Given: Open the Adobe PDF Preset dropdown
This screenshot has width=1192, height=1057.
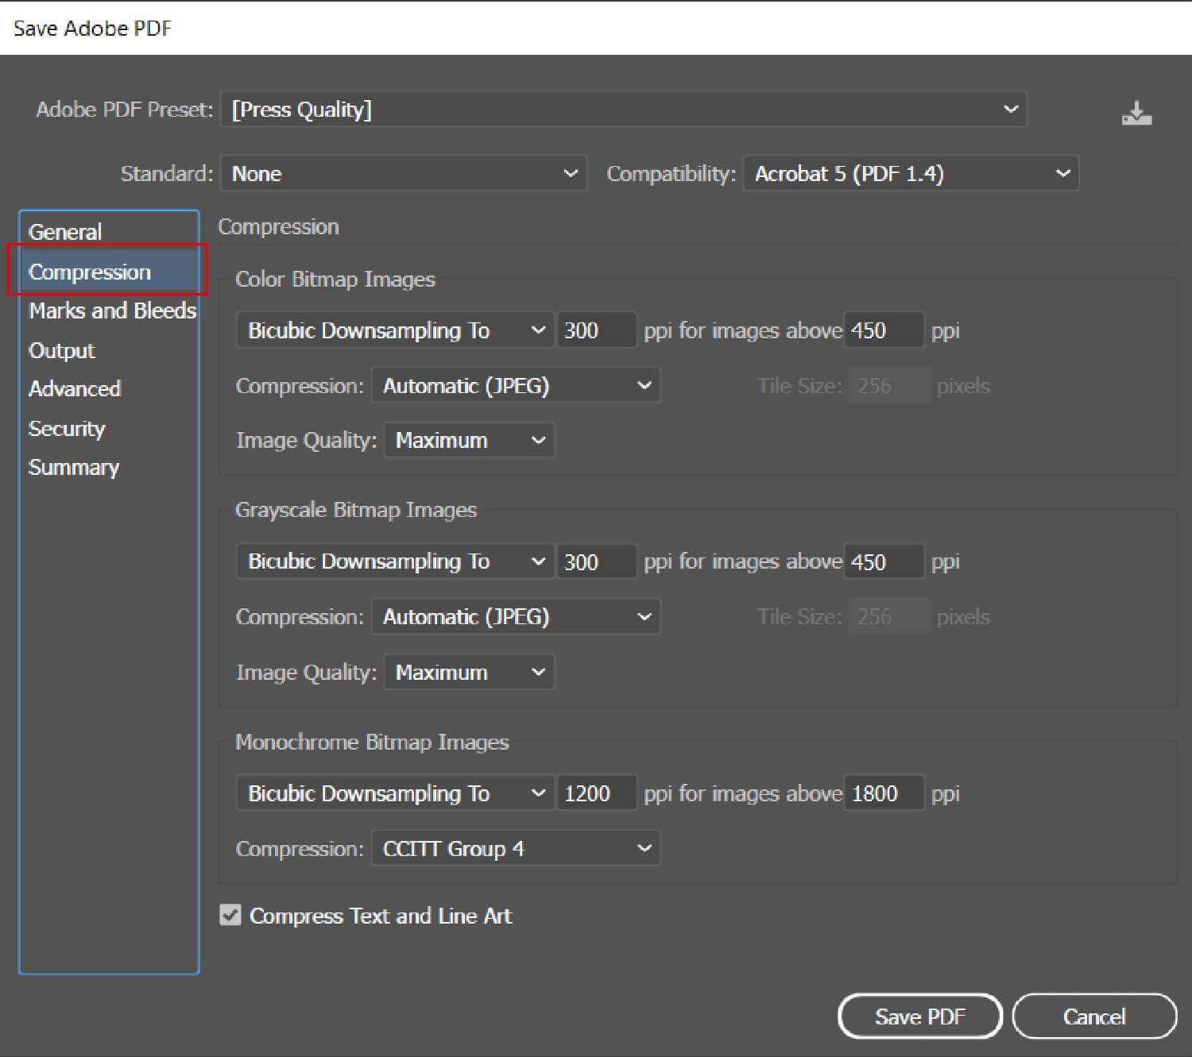Looking at the screenshot, I should (x=624, y=110).
